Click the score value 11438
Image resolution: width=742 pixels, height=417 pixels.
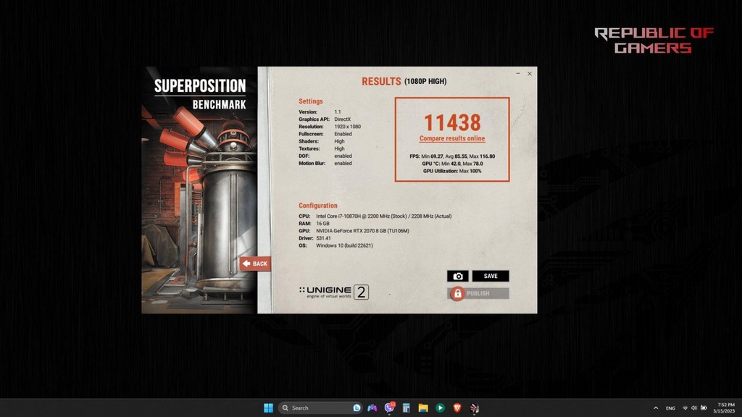coord(452,122)
